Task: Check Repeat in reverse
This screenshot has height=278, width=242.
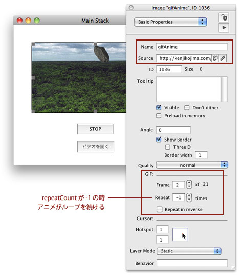Action: 159,209
